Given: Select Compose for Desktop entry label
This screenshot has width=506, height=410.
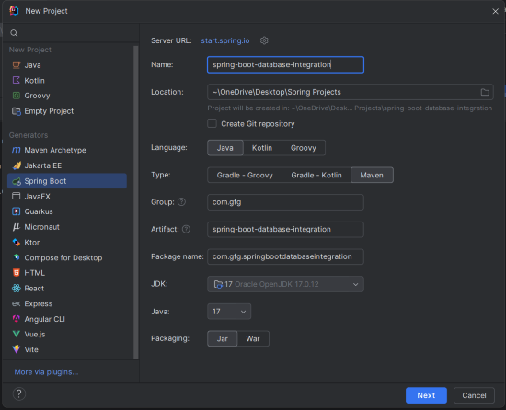Looking at the screenshot, I should pyautogui.click(x=63, y=258).
